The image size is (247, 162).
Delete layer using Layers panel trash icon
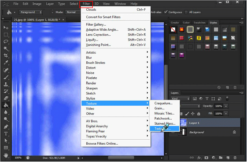coord(235,158)
